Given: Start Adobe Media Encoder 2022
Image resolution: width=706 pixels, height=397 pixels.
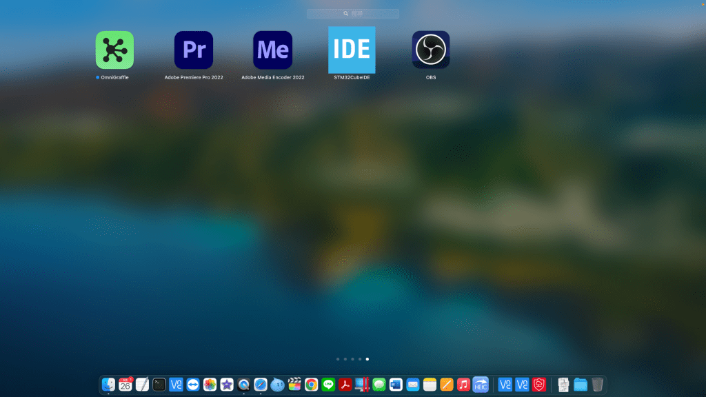Looking at the screenshot, I should pyautogui.click(x=272, y=50).
